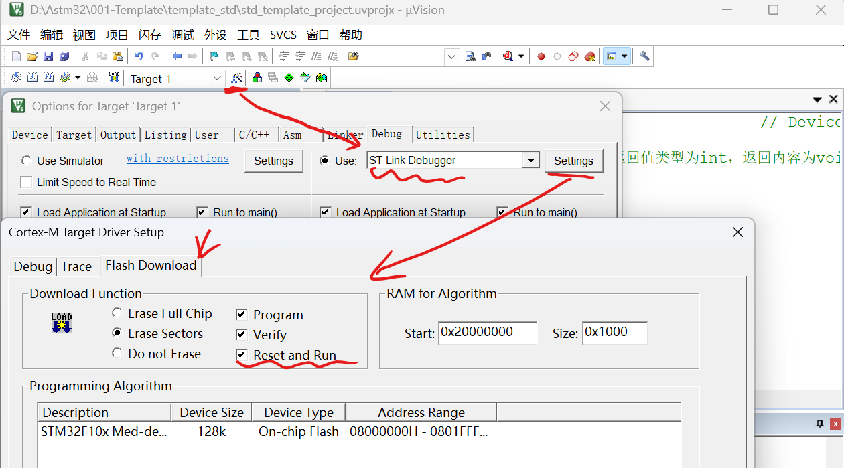Image resolution: width=844 pixels, height=468 pixels.
Task: Insert or remove bookmark flag
Action: [214, 56]
